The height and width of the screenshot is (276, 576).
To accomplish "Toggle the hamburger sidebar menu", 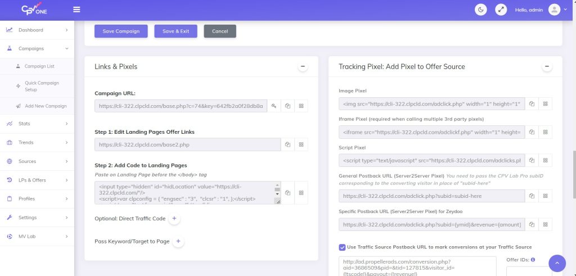I will coord(76,10).
